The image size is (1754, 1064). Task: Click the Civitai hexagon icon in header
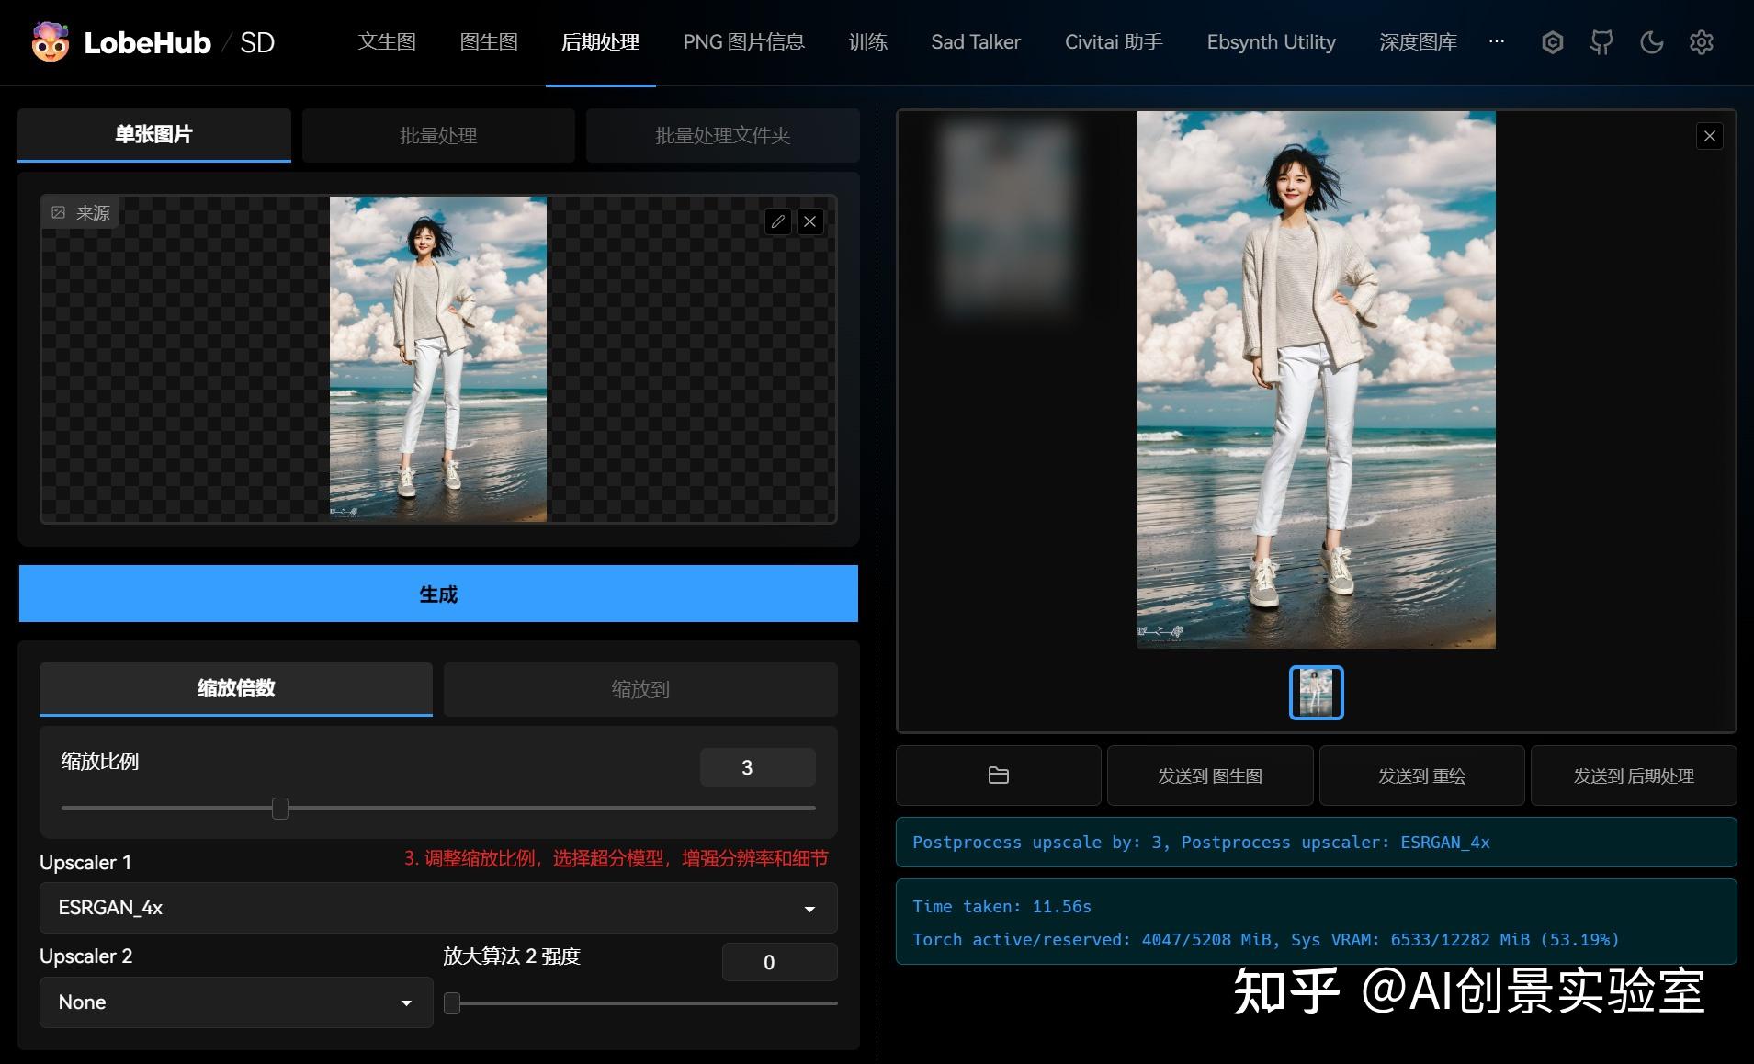click(x=1553, y=42)
